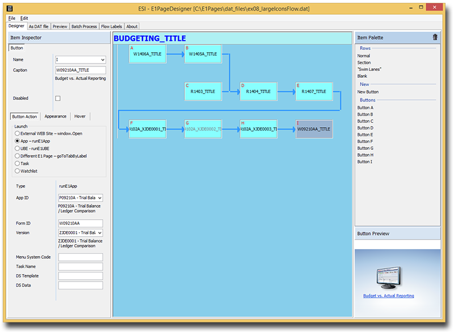This screenshot has width=454, height=332.
Task: Toggle the Disabled checkbox
Action: click(58, 98)
